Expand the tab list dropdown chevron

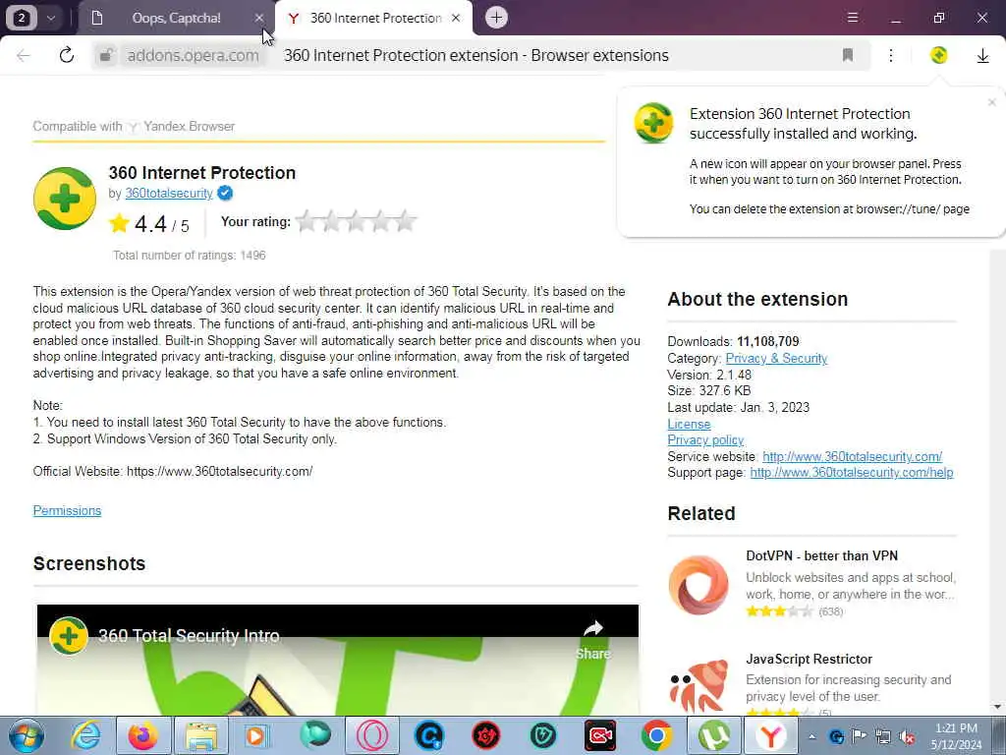tap(51, 18)
